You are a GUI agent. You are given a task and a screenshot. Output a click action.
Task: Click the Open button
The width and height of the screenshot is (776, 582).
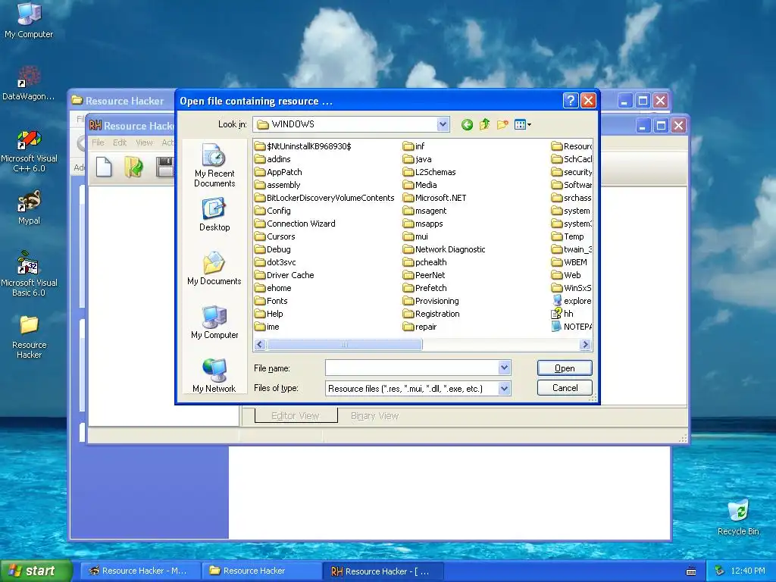click(x=565, y=368)
